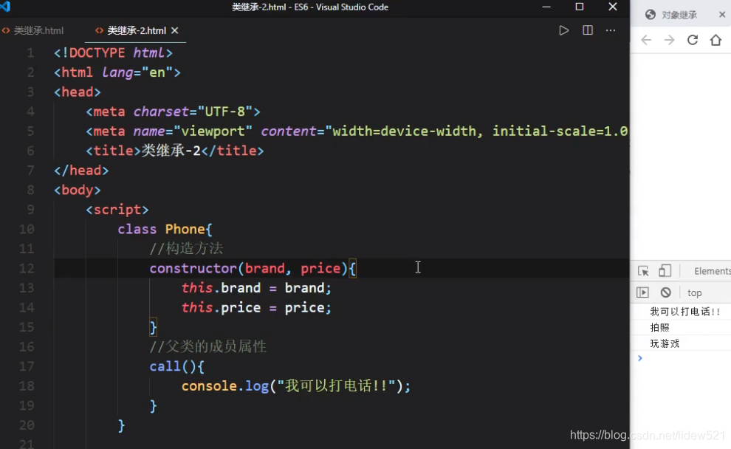Clear the DevTools console
Screen dimensions: 731x449
click(x=666, y=292)
